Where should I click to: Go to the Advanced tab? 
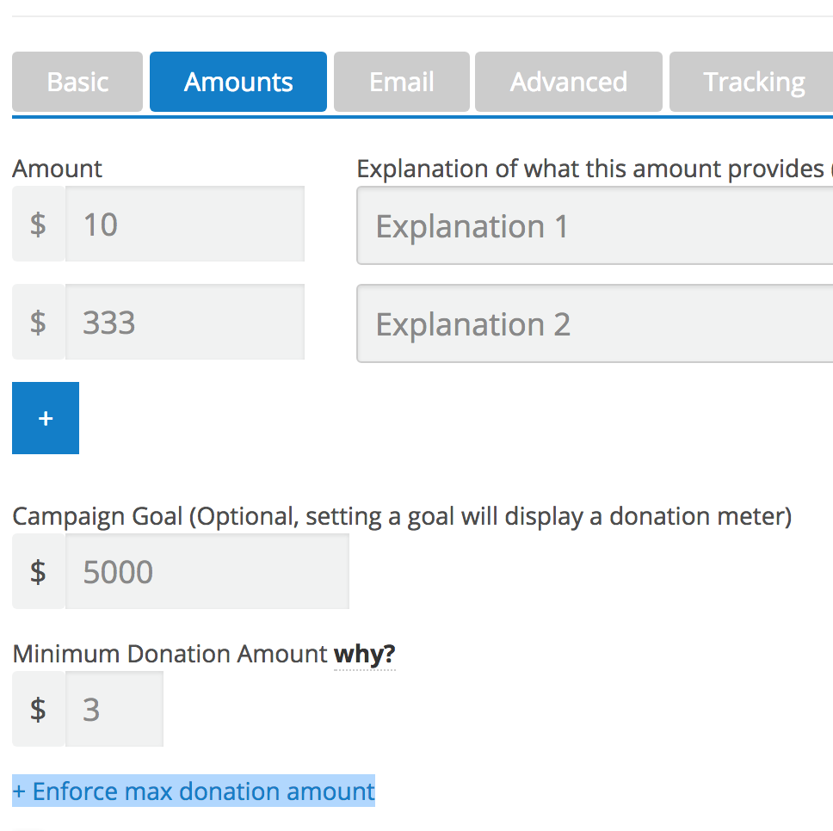[x=569, y=82]
